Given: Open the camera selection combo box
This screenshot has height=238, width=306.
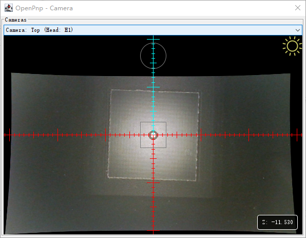Looking at the screenshot, I should 153,30.
